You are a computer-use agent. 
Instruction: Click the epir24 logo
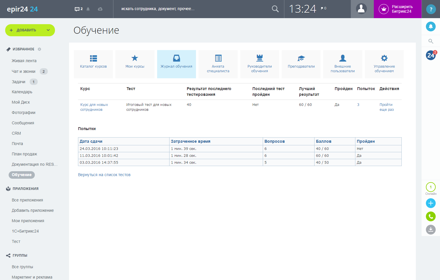tap(22, 9)
